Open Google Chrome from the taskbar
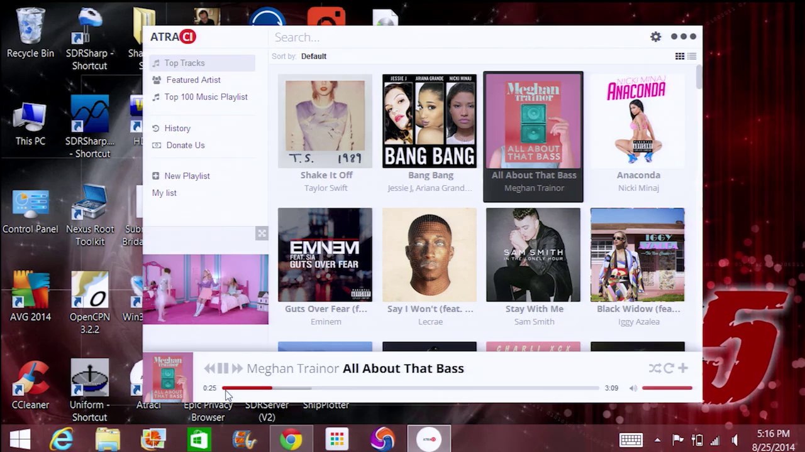805x452 pixels. 291,439
